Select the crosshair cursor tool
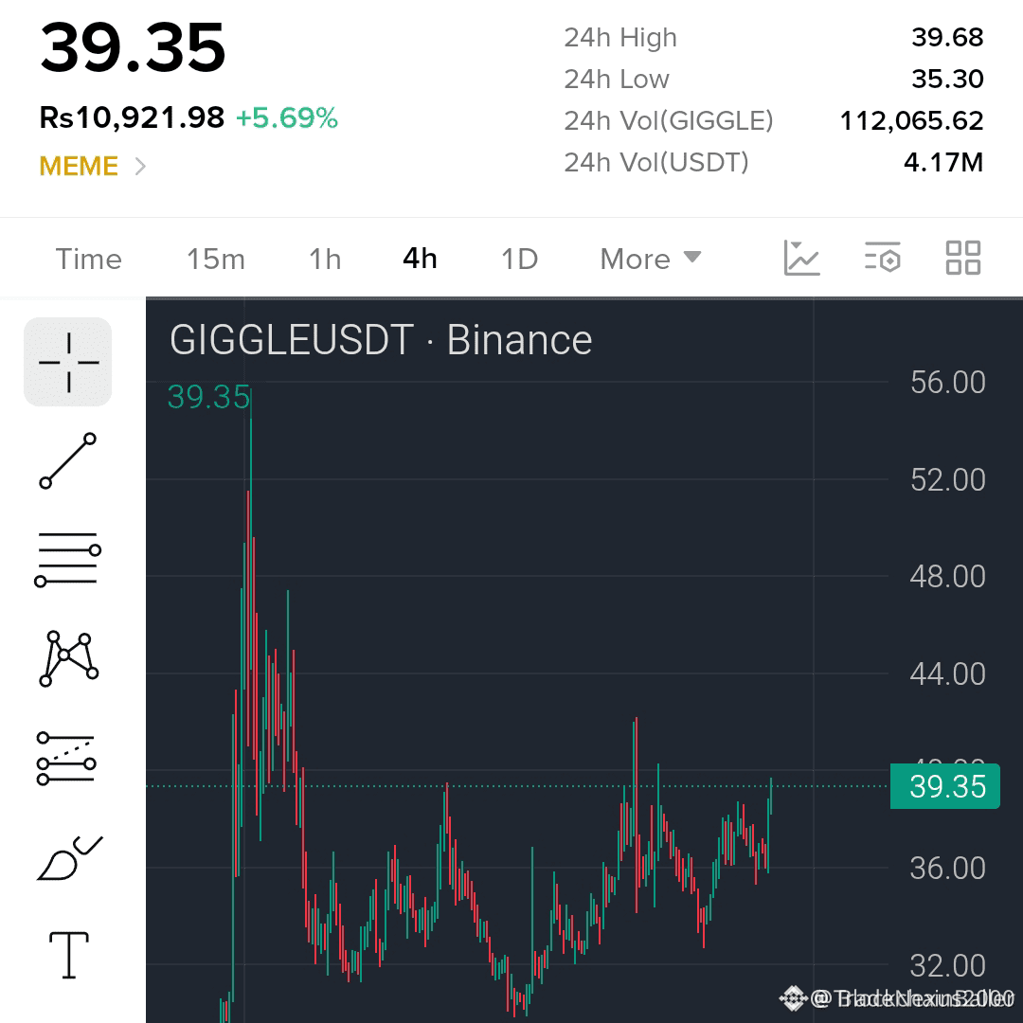1023x1023 pixels. (x=68, y=362)
